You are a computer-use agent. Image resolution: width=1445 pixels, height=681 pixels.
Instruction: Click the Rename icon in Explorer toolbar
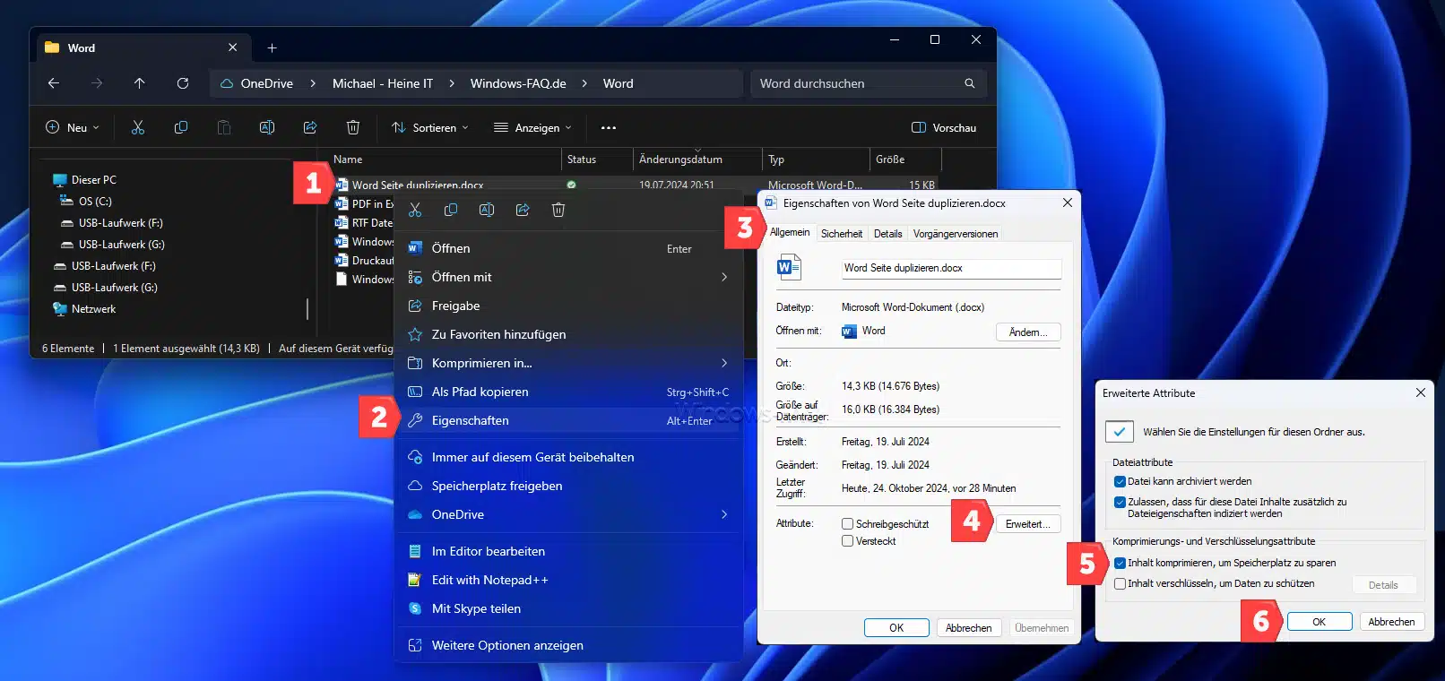(x=267, y=128)
